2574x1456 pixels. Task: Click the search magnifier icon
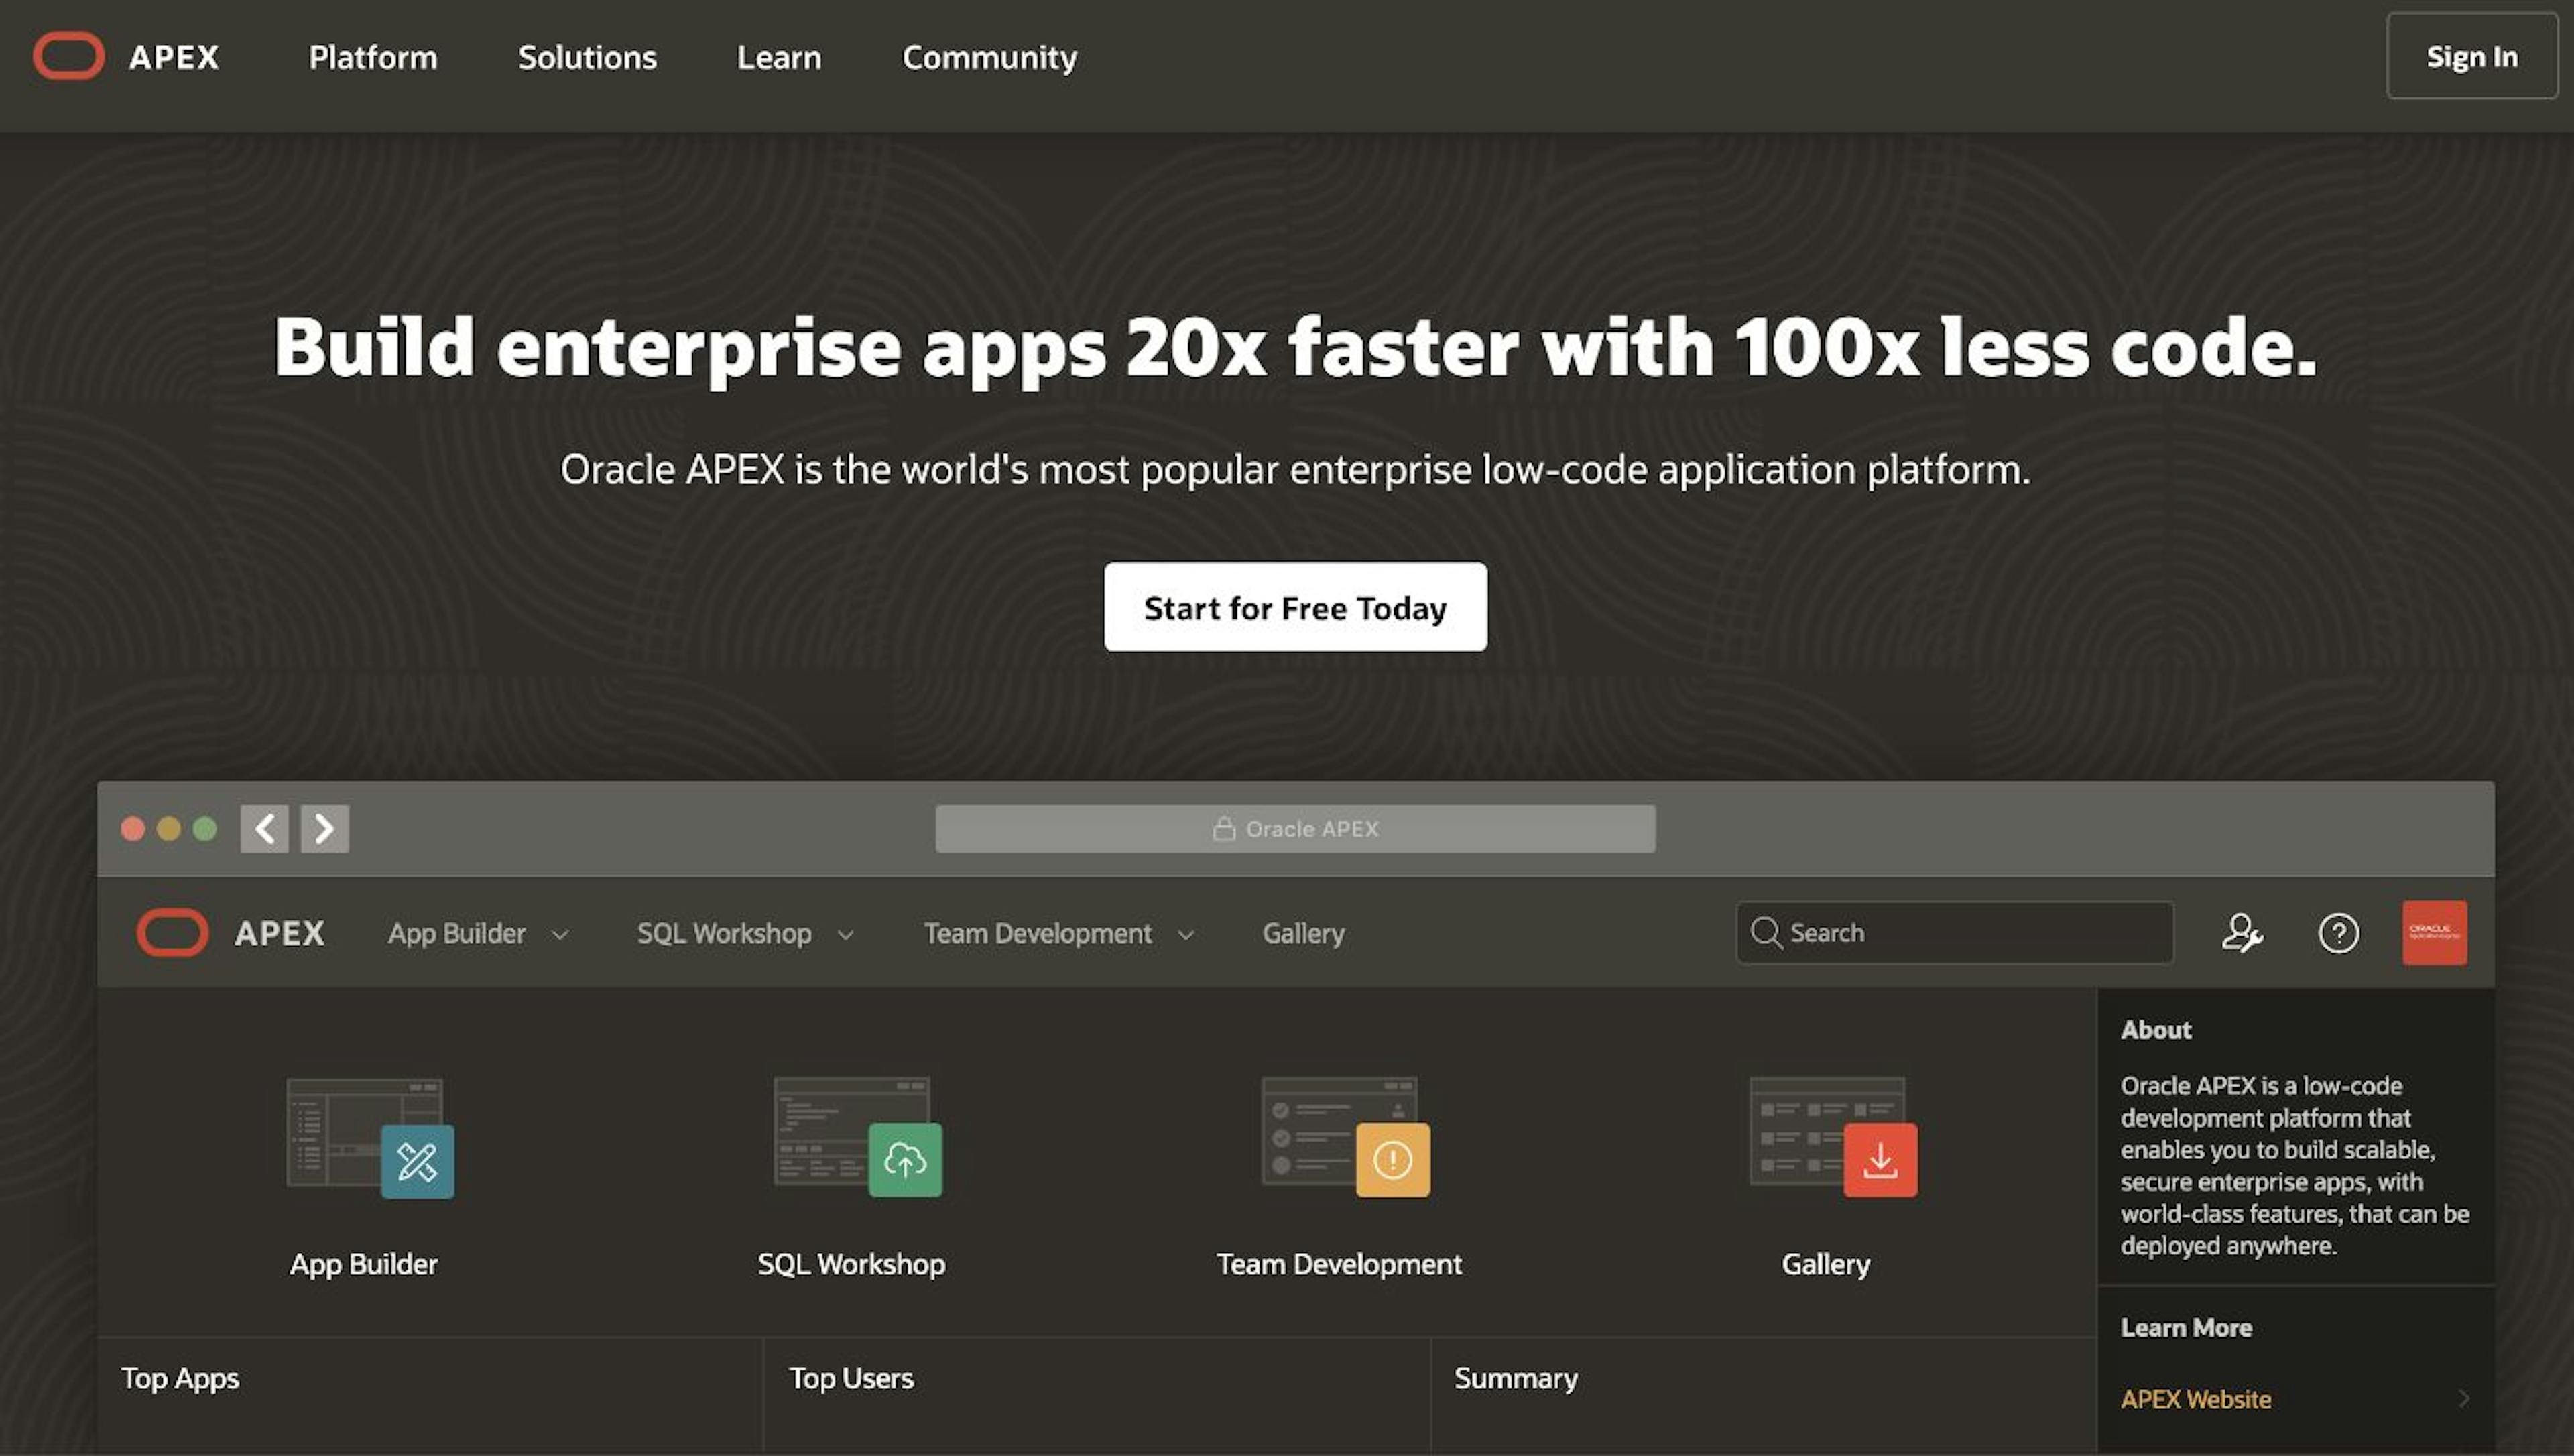click(1768, 933)
